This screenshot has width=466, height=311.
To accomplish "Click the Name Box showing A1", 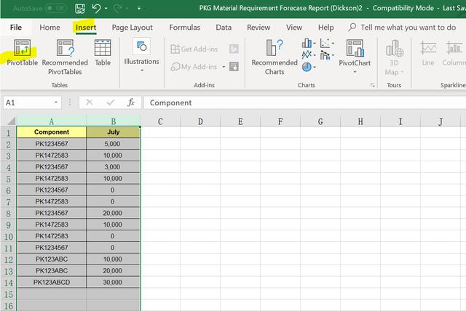I will [x=28, y=102].
